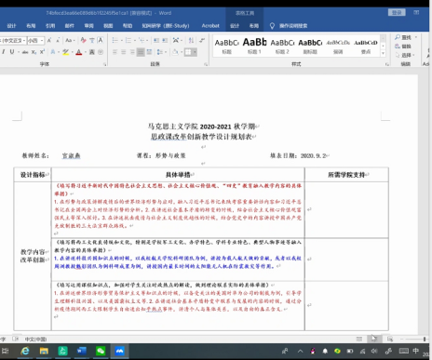Toggle superscript formatting

42,52
